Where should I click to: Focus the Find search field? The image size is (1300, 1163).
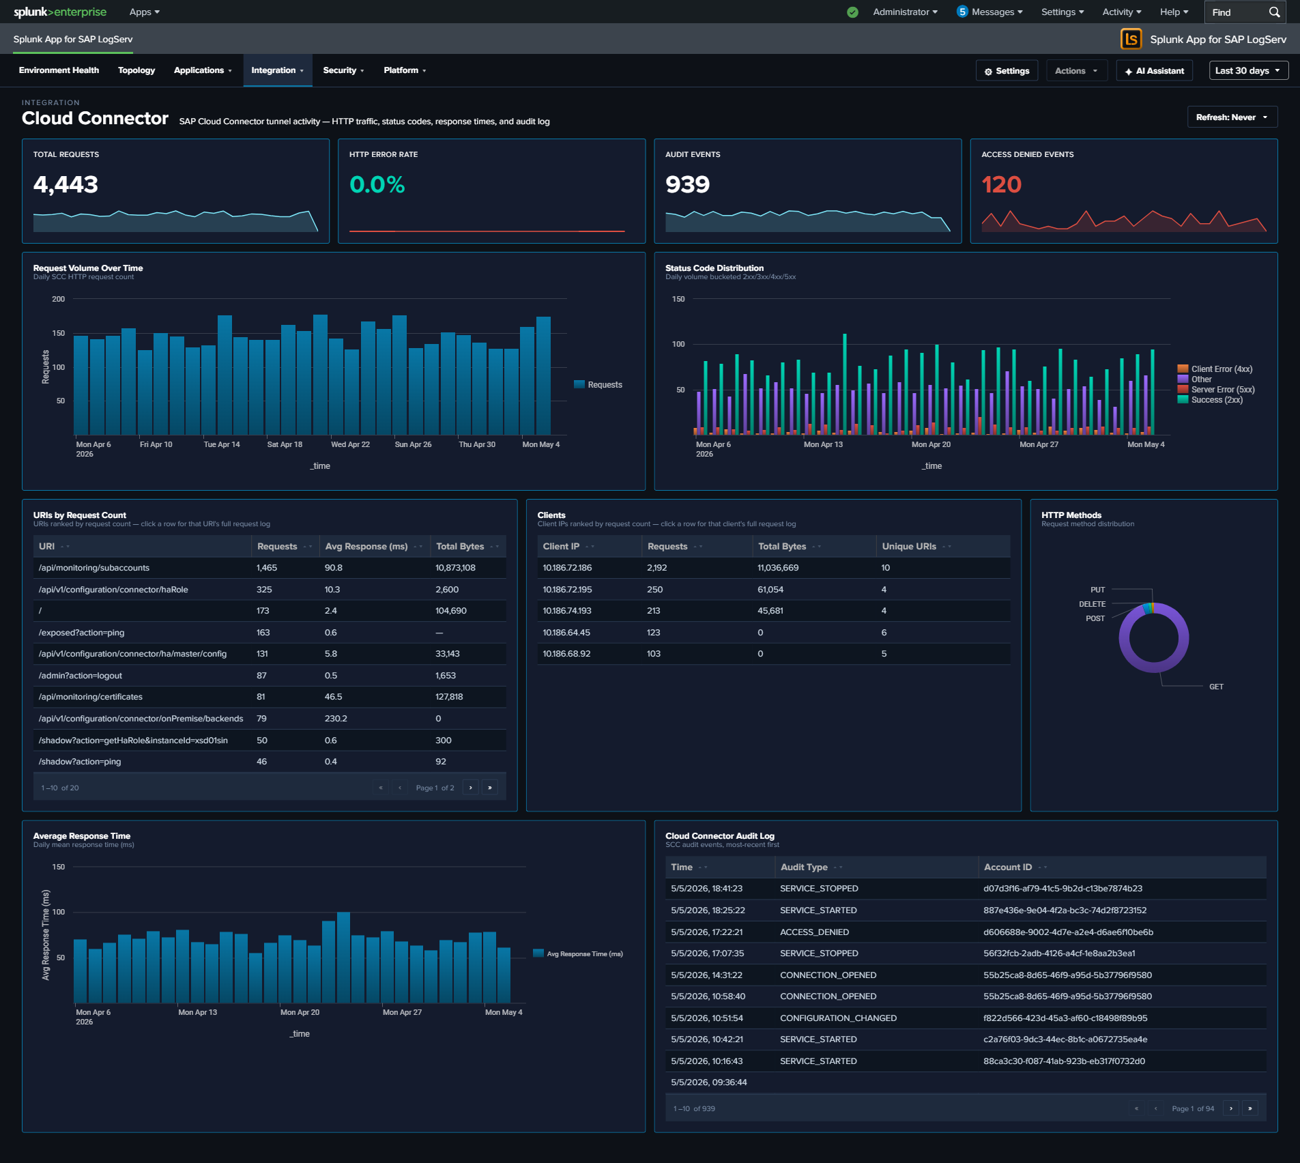click(1236, 12)
